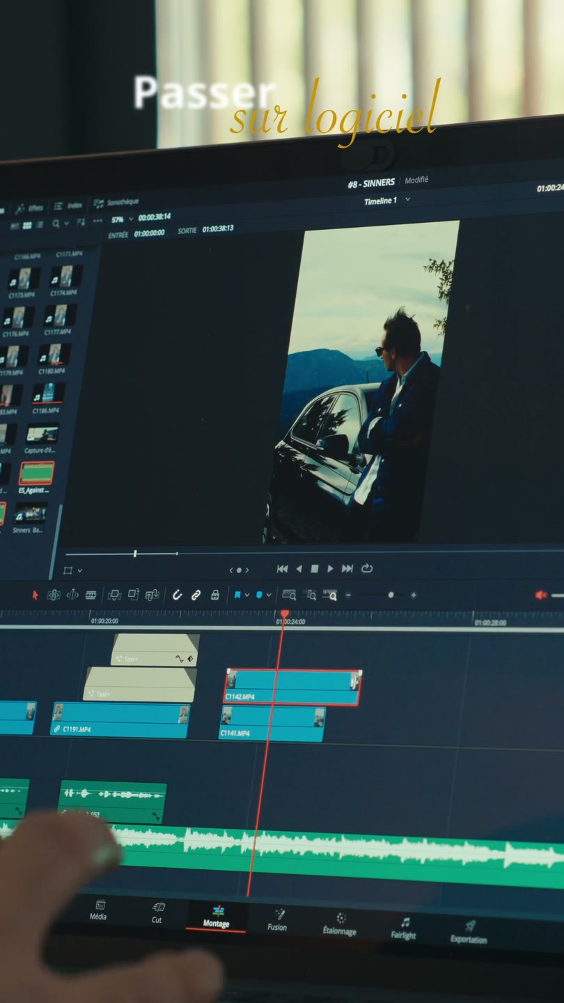Click the Replace Clip toolbar icon
The image size is (564, 1003).
click(x=152, y=595)
